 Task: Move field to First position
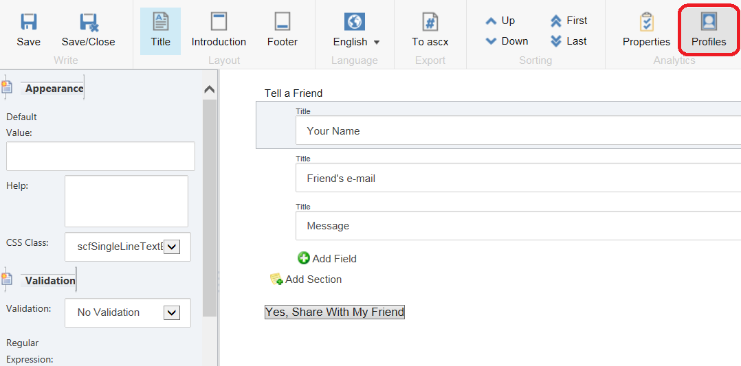point(568,21)
